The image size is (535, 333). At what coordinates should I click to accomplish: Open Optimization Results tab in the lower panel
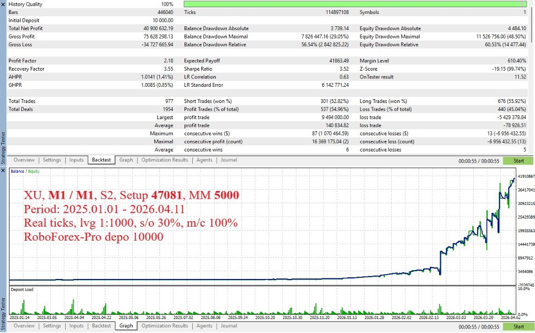point(165,326)
